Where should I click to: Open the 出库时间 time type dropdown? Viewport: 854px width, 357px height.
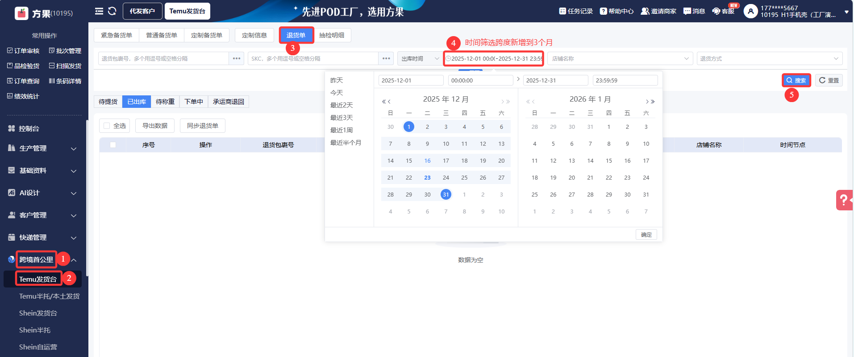[x=419, y=58]
